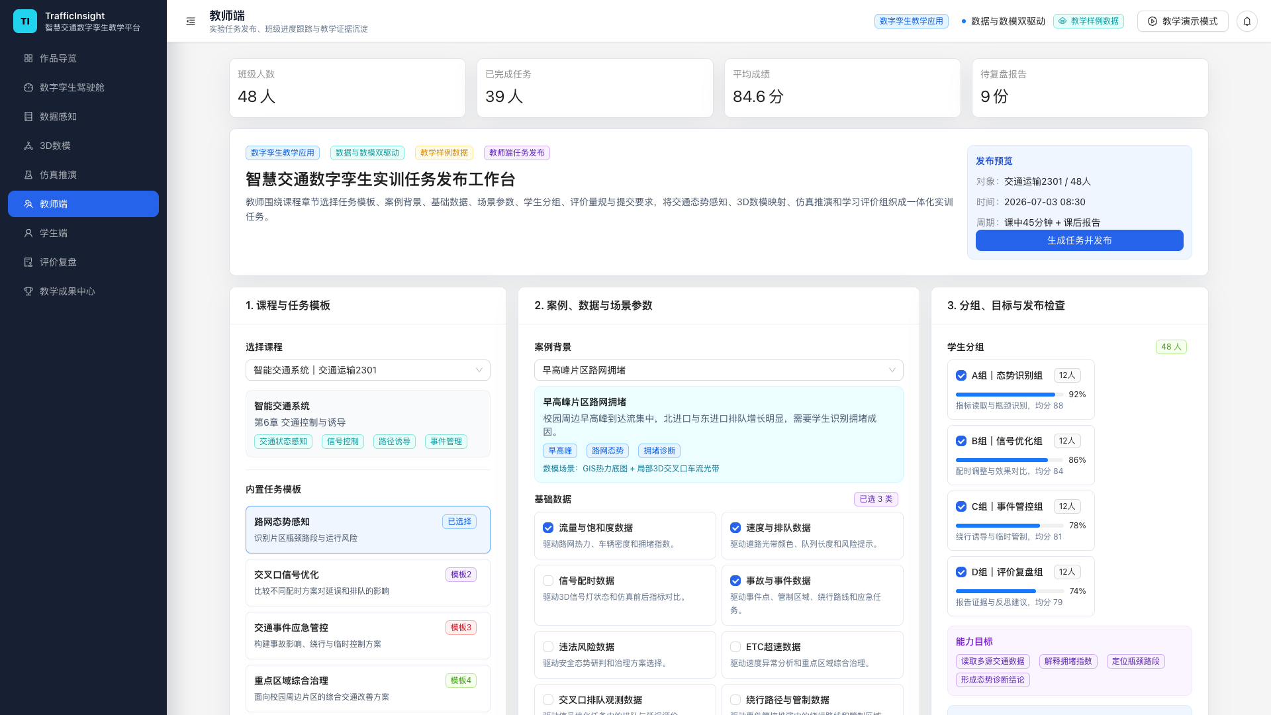Toggle A组 态势识别组 checkbox
This screenshot has width=1271, height=715.
click(961, 375)
